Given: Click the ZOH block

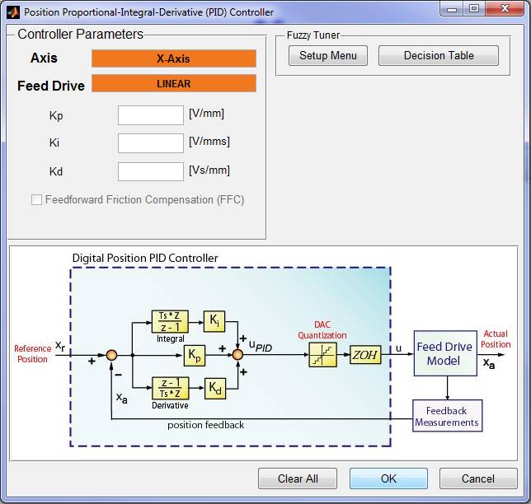Looking at the screenshot, I should point(365,355).
